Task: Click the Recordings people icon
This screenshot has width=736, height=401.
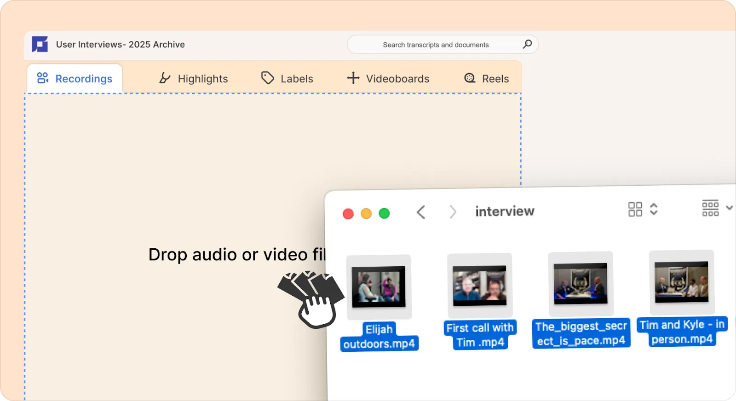Action: click(x=43, y=78)
